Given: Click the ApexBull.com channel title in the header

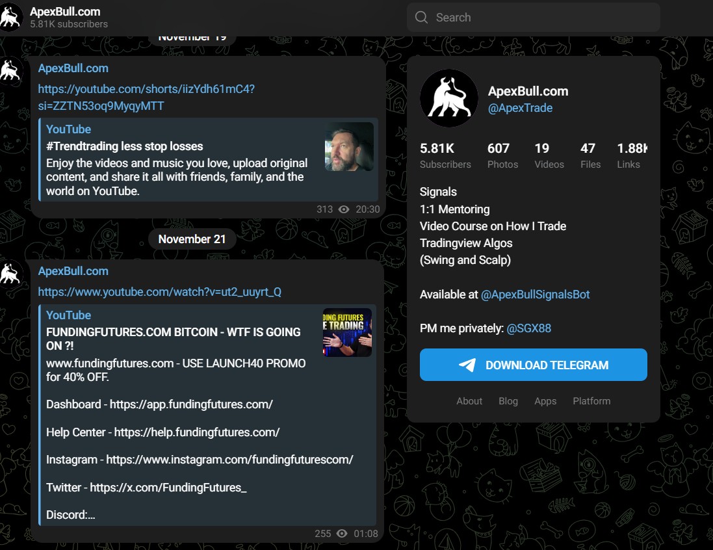Looking at the screenshot, I should pyautogui.click(x=65, y=11).
